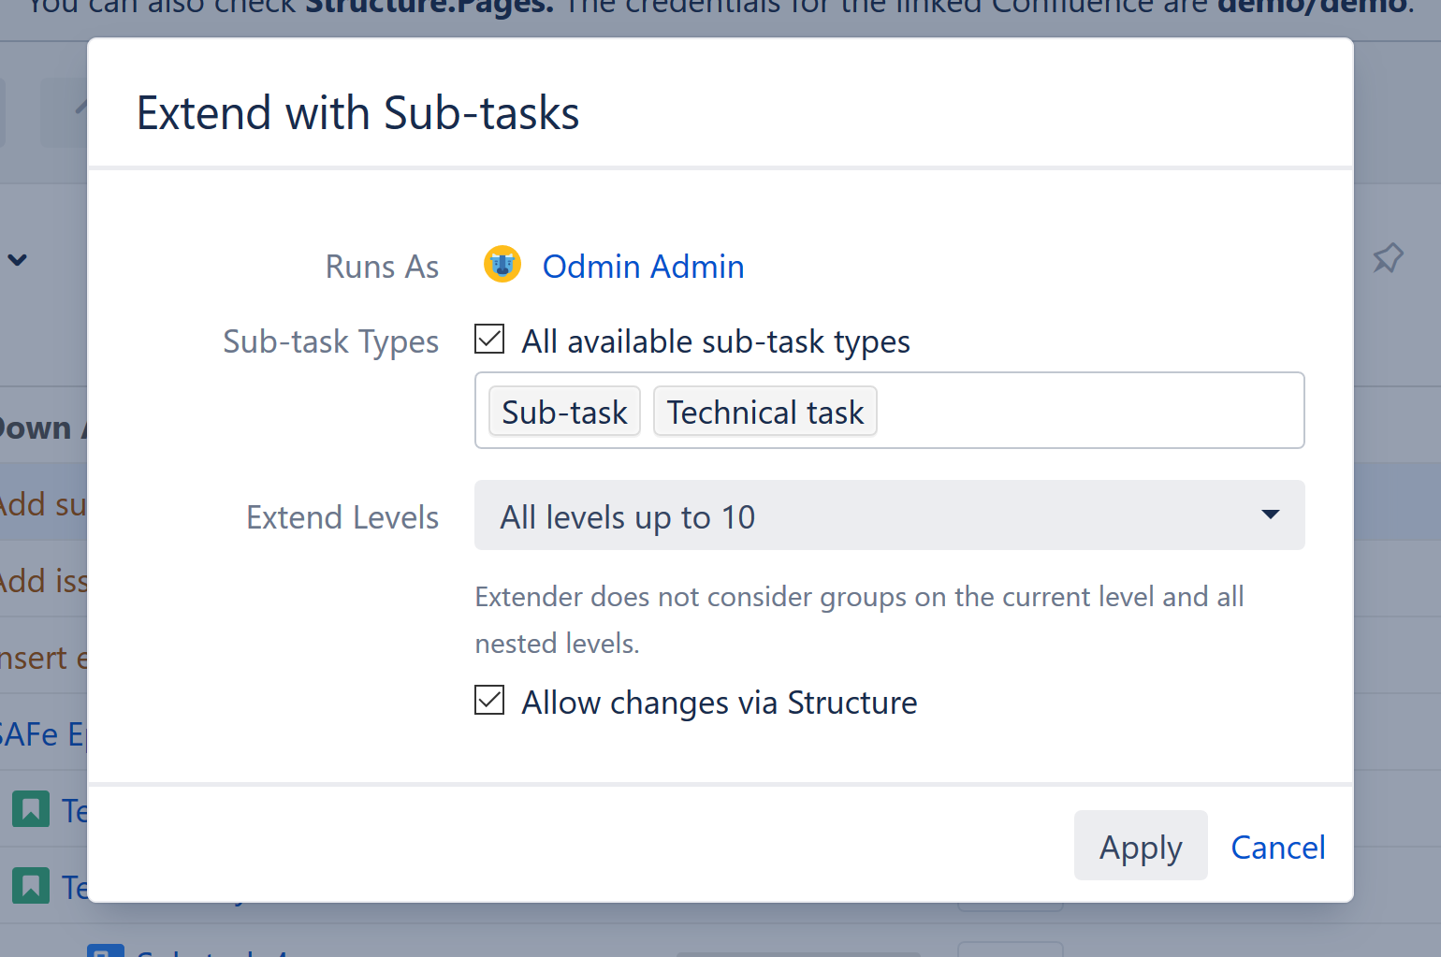
Task: Click the blue sub-task issue icon at bottom
Action: (106, 950)
